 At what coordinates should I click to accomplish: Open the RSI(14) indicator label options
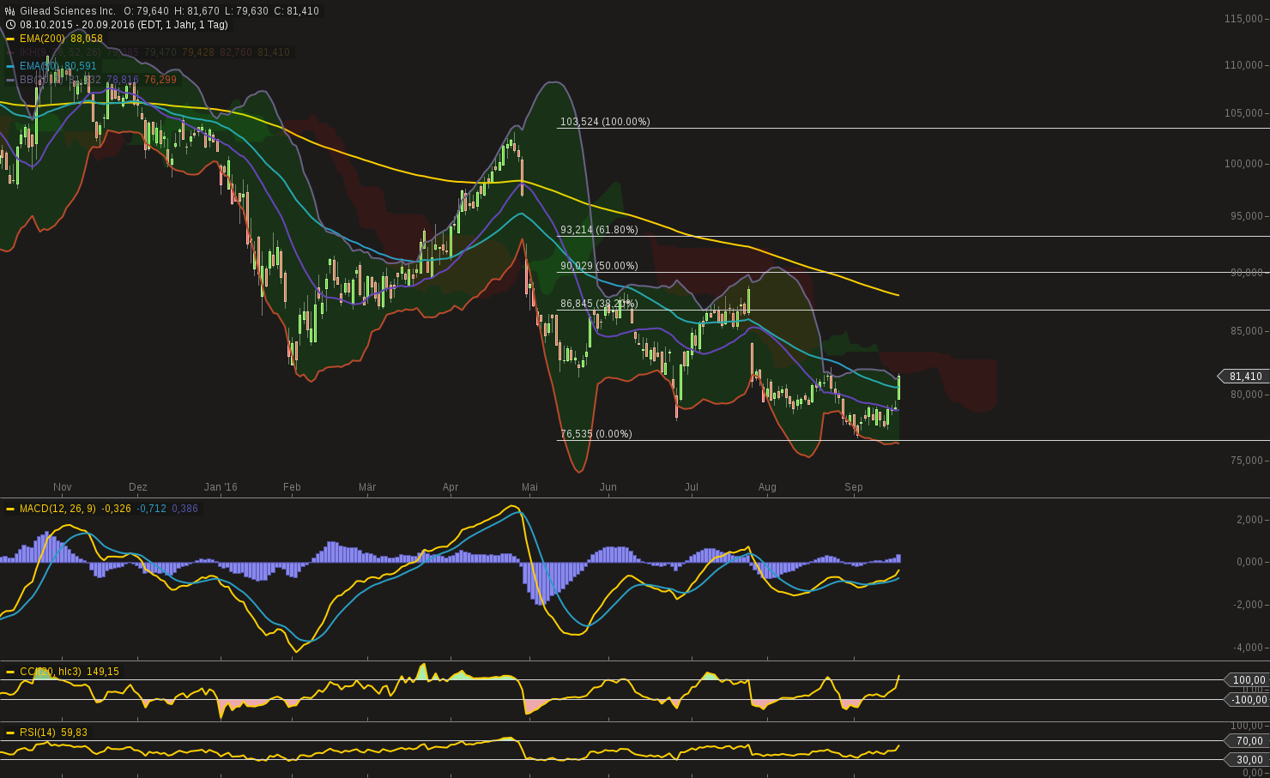point(38,733)
